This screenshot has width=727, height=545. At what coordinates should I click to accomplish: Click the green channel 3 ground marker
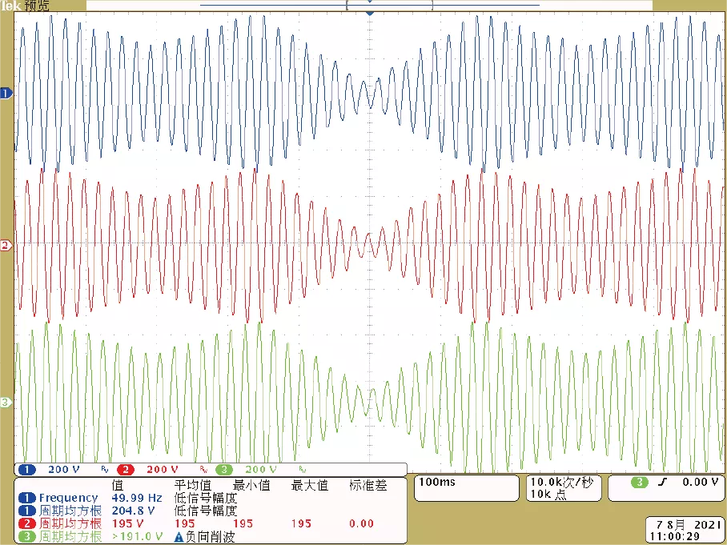(6, 402)
